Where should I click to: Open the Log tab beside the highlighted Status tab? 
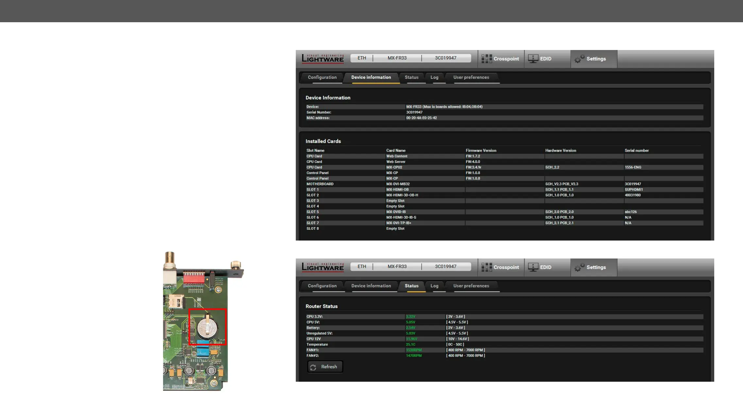[x=434, y=286]
